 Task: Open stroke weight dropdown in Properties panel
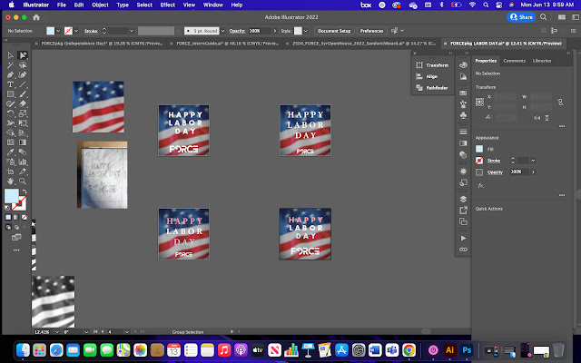click(533, 161)
